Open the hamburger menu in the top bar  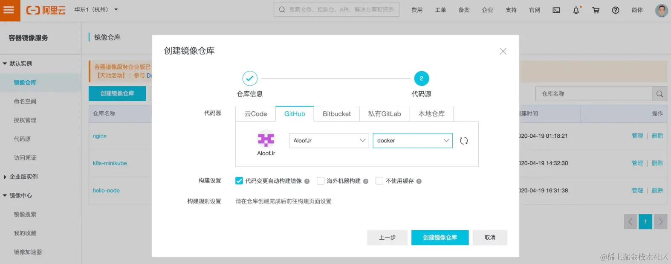click(9, 9)
